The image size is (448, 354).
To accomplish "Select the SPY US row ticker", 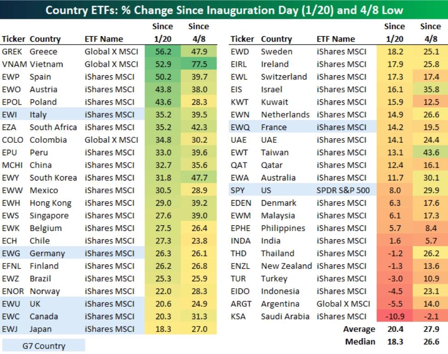I will pos(238,191).
